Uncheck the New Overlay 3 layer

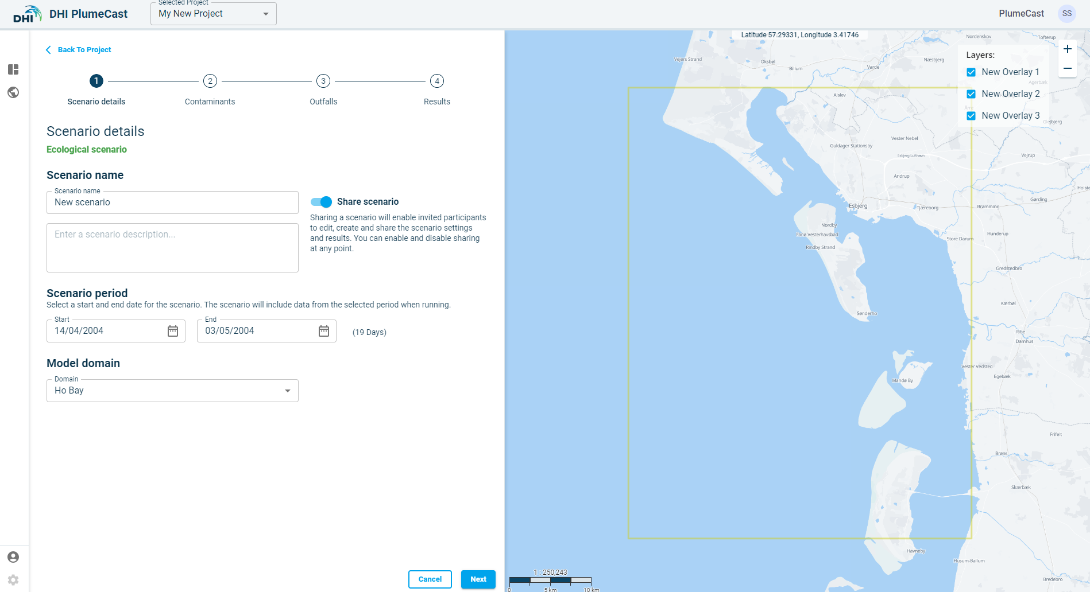coord(971,116)
